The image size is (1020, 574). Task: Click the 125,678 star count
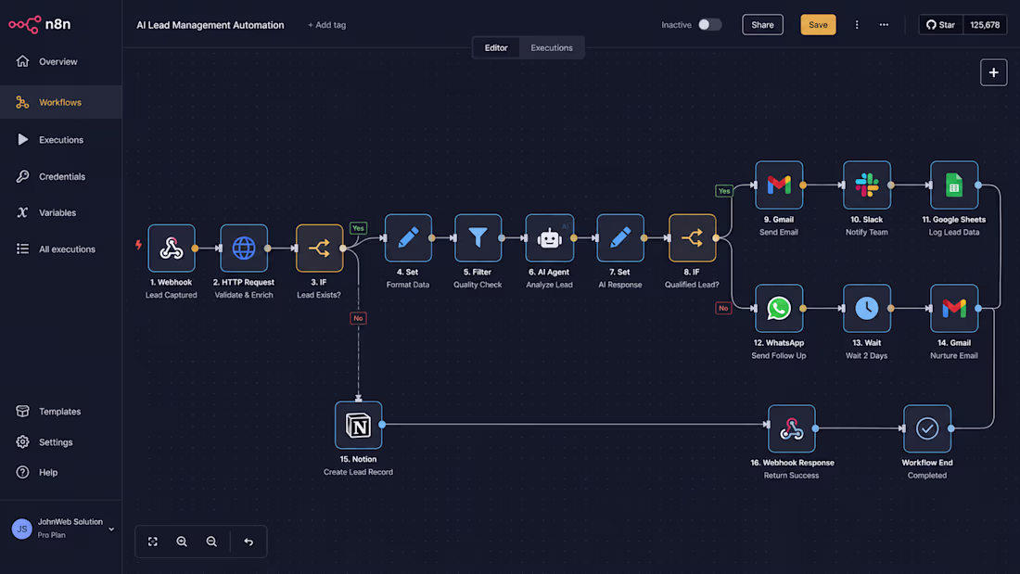click(985, 25)
